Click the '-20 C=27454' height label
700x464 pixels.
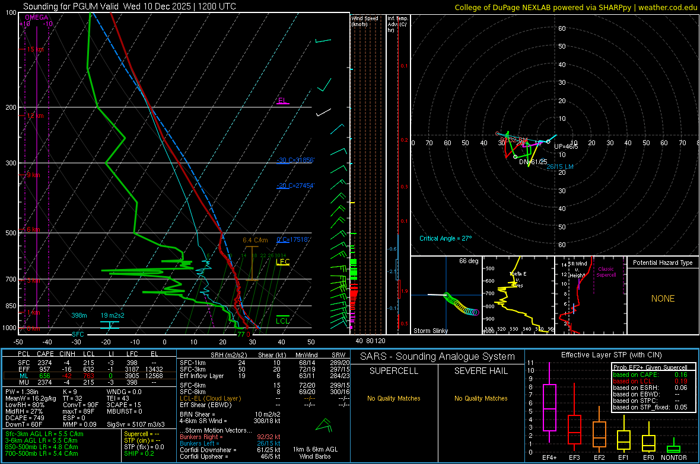point(295,185)
